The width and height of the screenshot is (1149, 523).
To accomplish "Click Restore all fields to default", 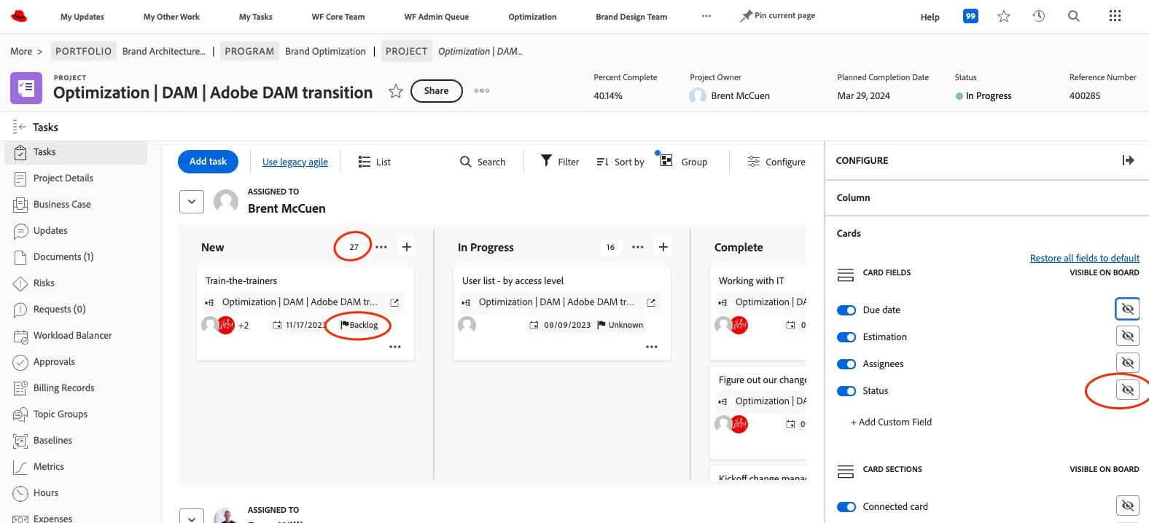I will (x=1085, y=258).
